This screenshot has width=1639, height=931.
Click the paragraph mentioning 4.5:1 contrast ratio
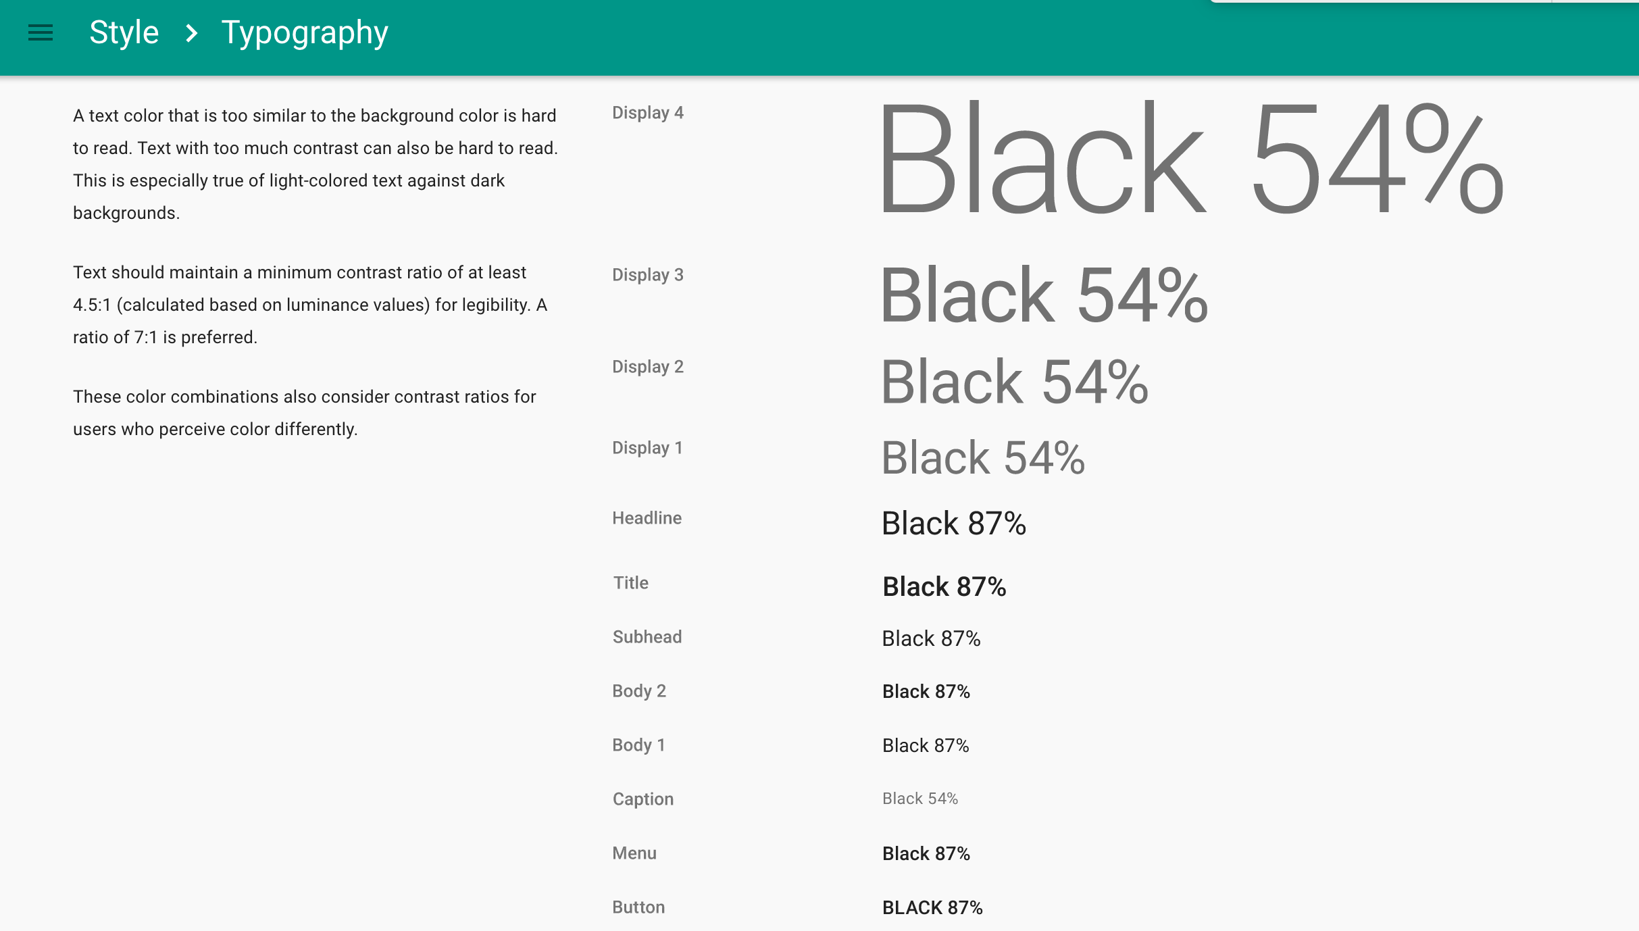click(309, 305)
